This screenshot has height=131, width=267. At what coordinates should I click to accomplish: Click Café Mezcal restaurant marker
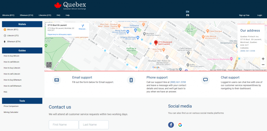point(203,36)
